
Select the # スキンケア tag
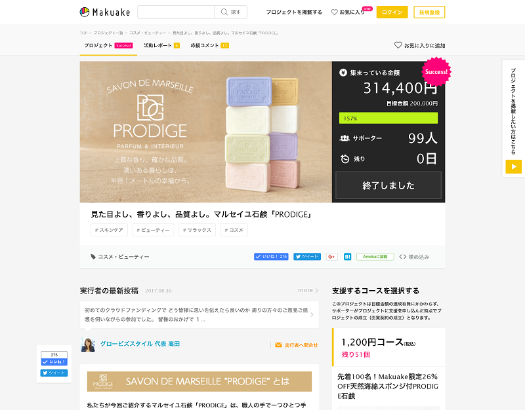point(109,230)
